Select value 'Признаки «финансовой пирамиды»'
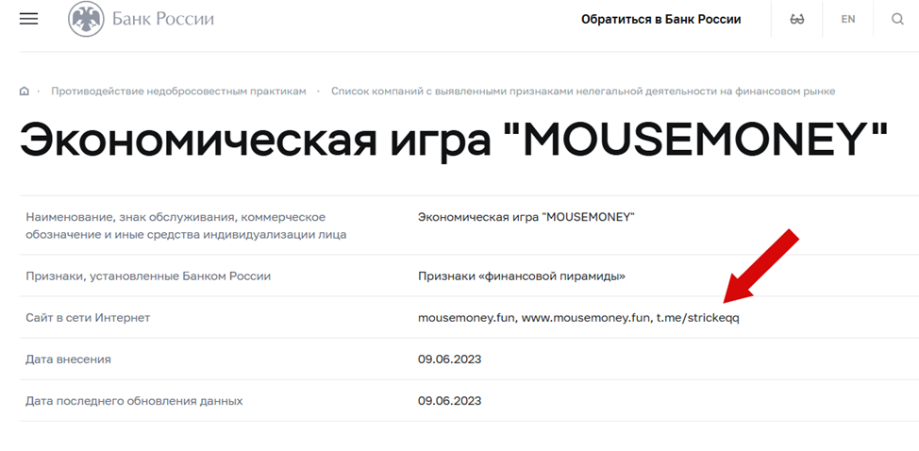Image resolution: width=919 pixels, height=451 pixels. pyautogui.click(x=522, y=276)
